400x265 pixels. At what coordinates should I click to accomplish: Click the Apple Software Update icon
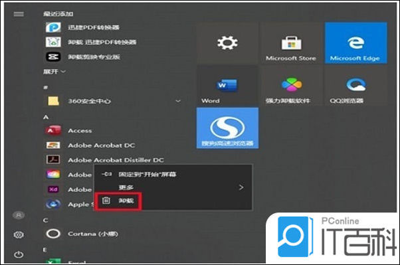(53, 204)
